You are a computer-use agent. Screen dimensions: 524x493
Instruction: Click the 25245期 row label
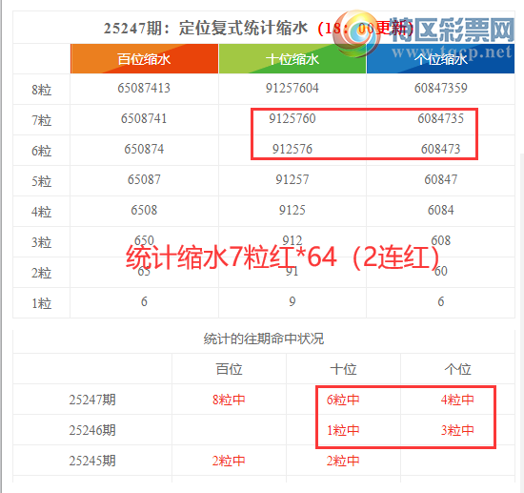click(x=92, y=461)
